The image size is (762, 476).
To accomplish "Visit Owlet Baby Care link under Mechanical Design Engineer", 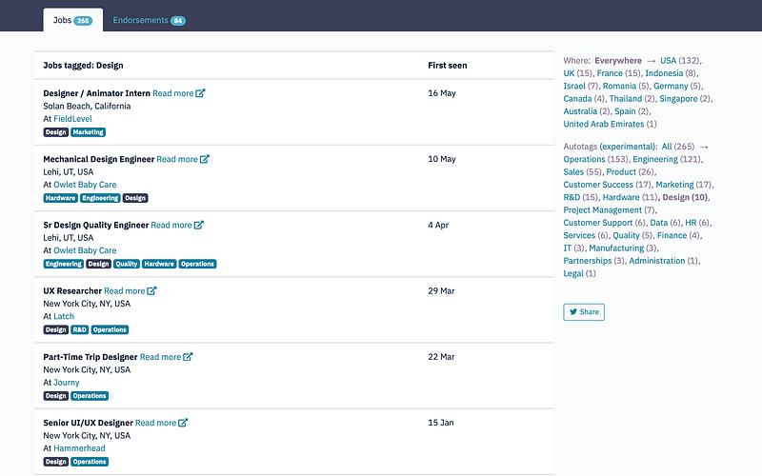I will pos(85,185).
